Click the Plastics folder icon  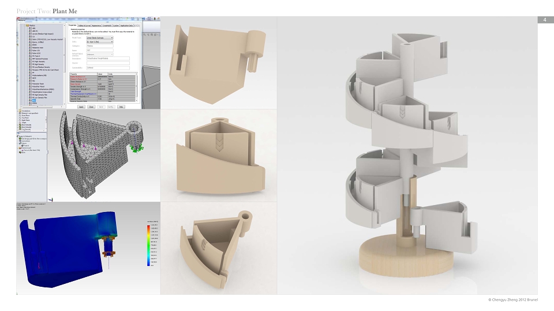[x=28, y=25]
